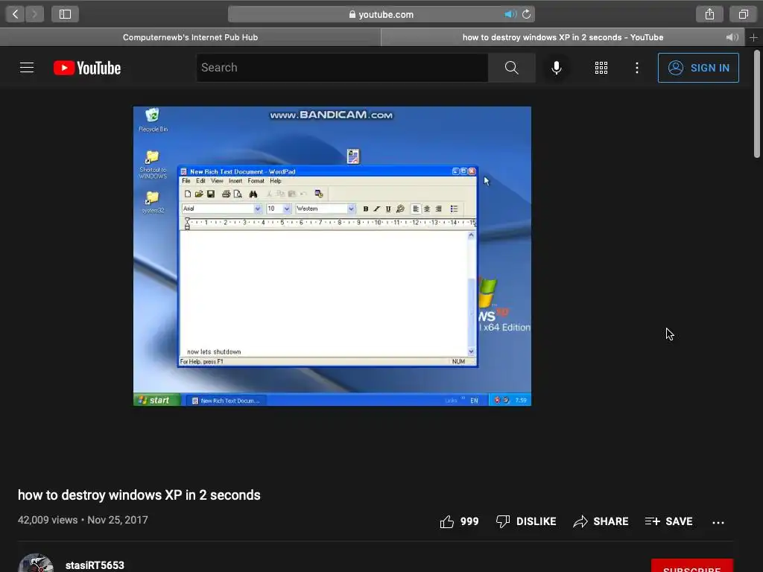Click SHARE below the video
This screenshot has width=763, height=572.
click(x=601, y=521)
